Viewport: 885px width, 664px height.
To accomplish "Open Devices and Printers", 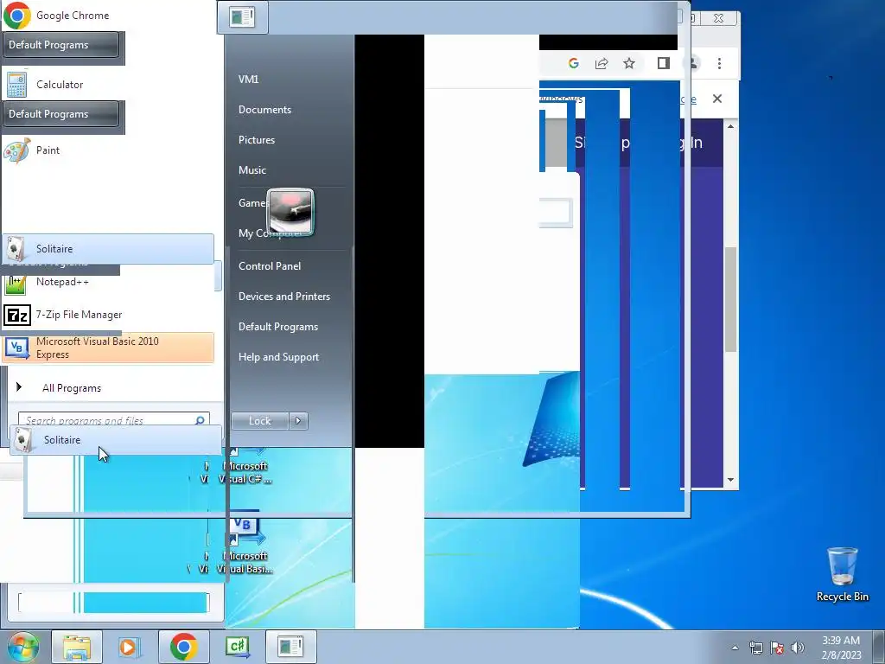I will (283, 297).
